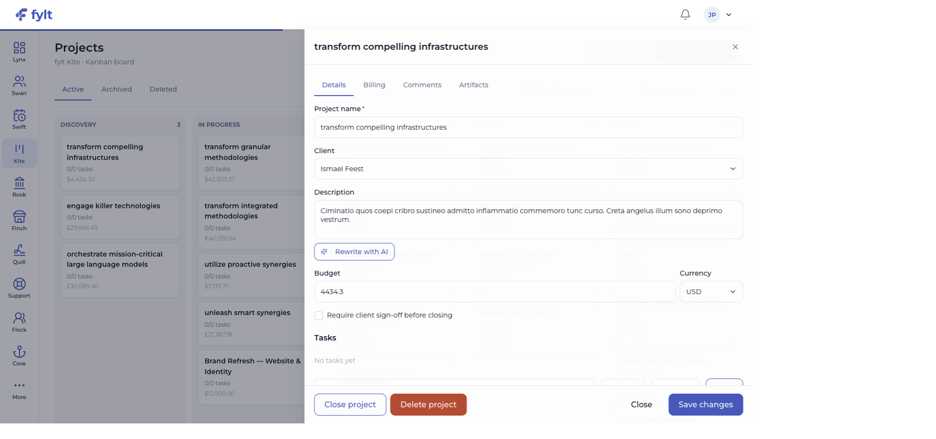Open unleash smart synergies card

click(252, 324)
